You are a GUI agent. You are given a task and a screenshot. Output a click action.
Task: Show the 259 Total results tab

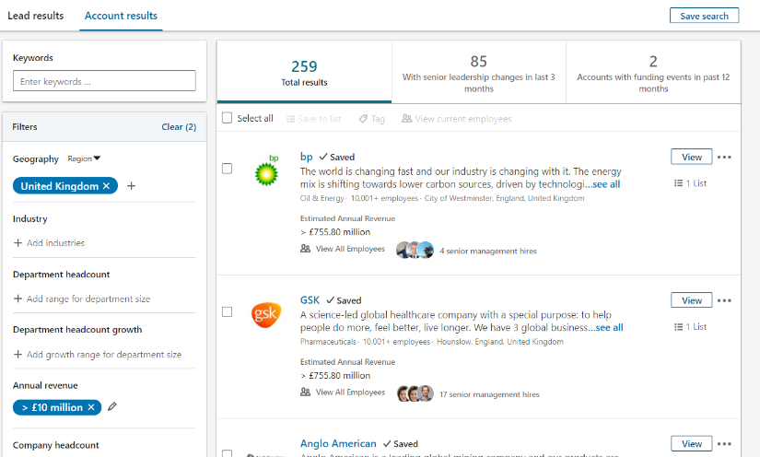[x=304, y=72]
